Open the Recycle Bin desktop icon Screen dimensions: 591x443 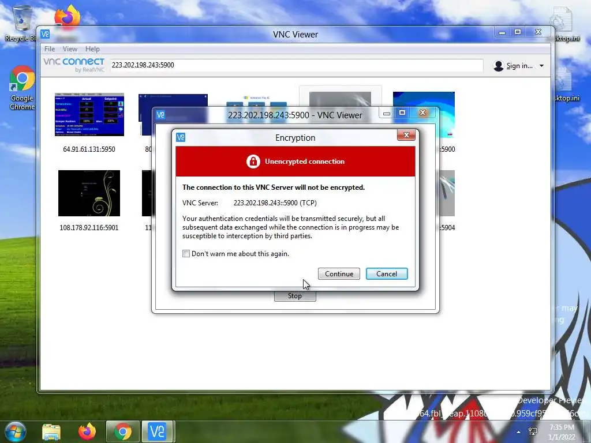coord(21,23)
